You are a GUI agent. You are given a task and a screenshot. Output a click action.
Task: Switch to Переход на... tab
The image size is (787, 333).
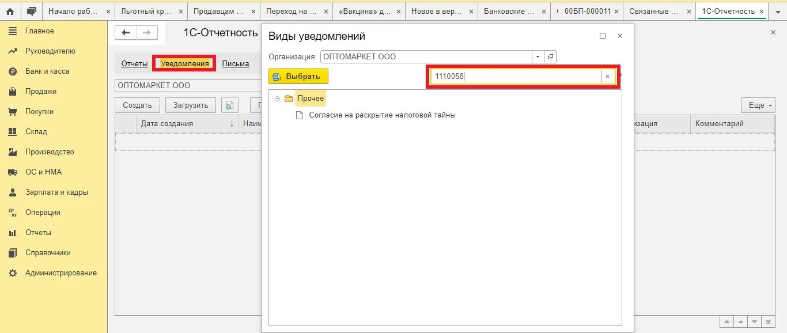pyautogui.click(x=292, y=12)
